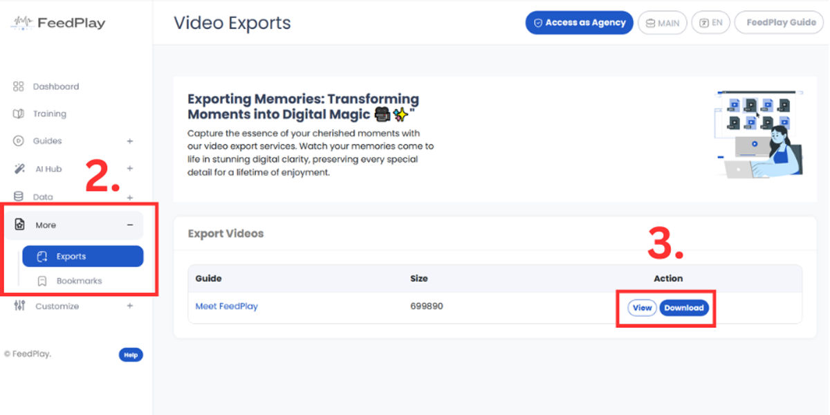This screenshot has height=415, width=830.
Task: Click the AI Hub magic wand icon
Action: 20,169
